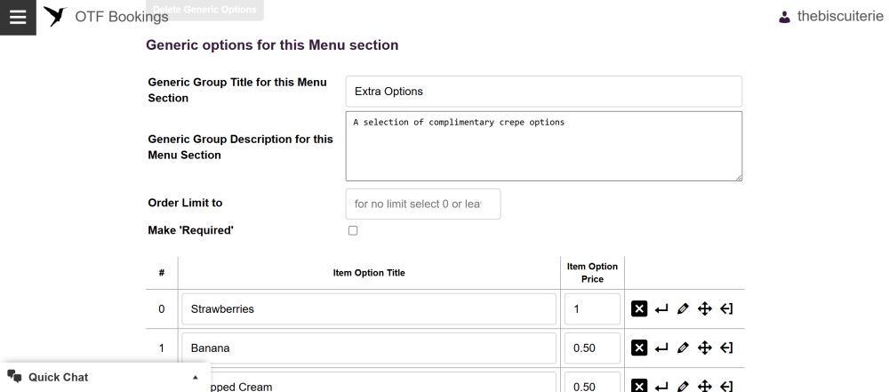889x392 pixels.
Task: Click the move arrows icon in the Strawberries row
Action: [x=704, y=308]
